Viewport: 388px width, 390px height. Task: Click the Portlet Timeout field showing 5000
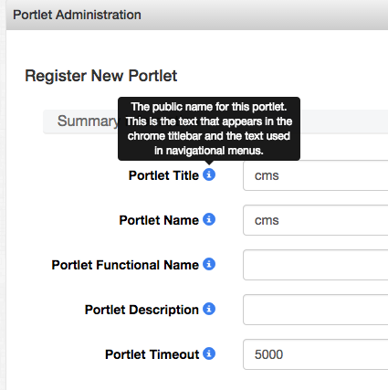tap(316, 354)
